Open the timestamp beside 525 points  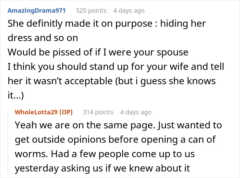pos(129,11)
